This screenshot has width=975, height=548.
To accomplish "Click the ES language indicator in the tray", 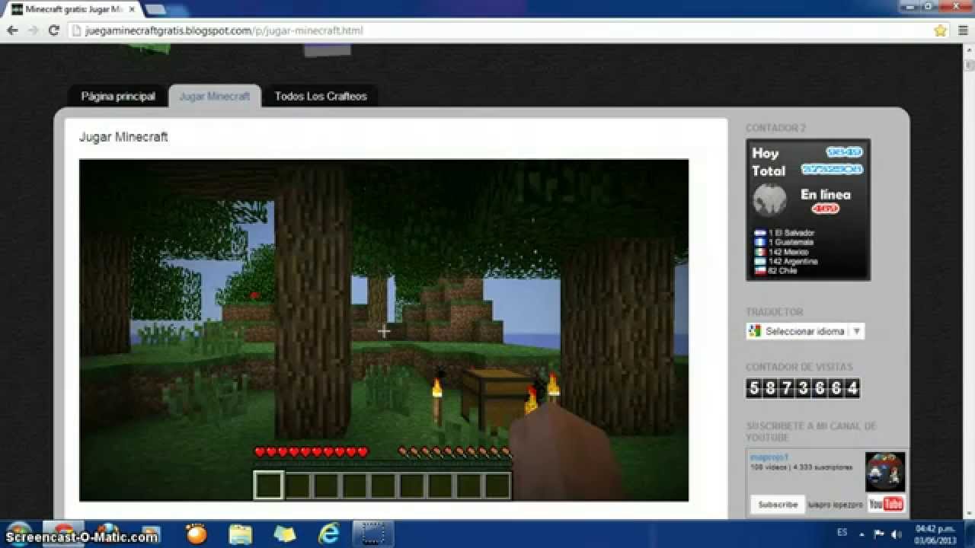I will (842, 534).
